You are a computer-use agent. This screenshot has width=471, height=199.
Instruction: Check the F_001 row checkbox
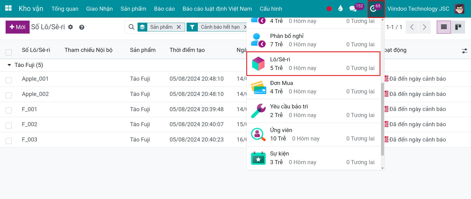(9, 110)
